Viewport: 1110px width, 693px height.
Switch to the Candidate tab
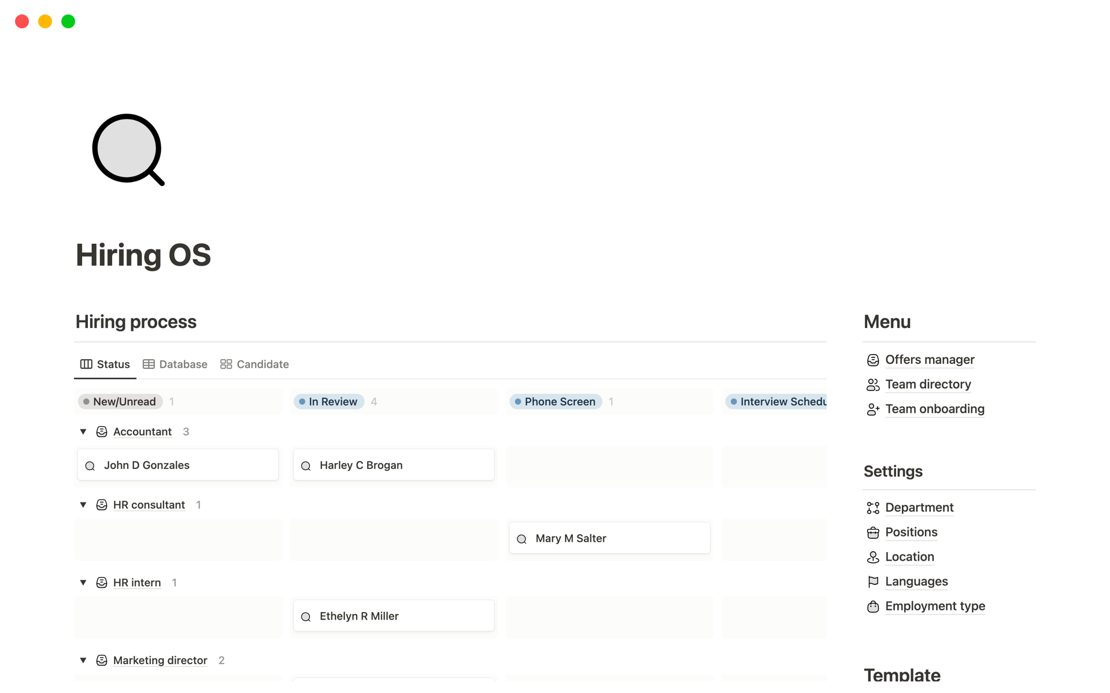pyautogui.click(x=254, y=364)
